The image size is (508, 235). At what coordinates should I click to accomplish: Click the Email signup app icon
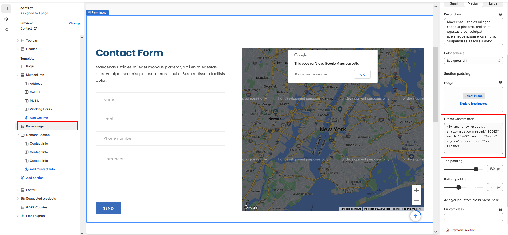pyautogui.click(x=23, y=216)
